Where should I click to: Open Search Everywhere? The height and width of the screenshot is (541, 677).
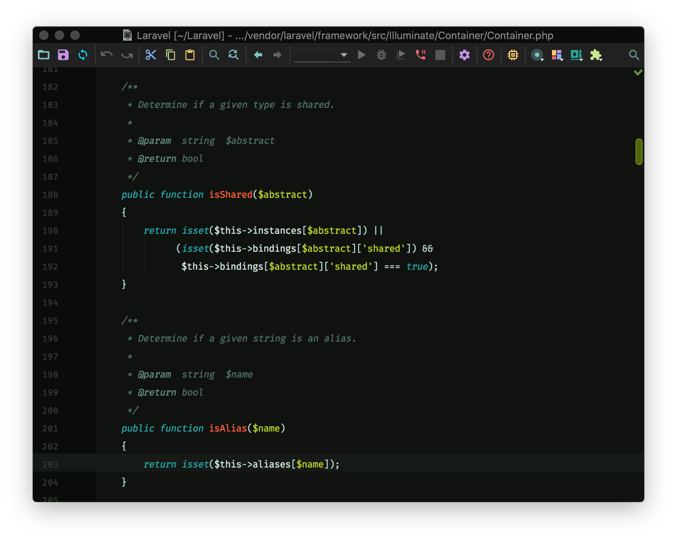(x=634, y=55)
